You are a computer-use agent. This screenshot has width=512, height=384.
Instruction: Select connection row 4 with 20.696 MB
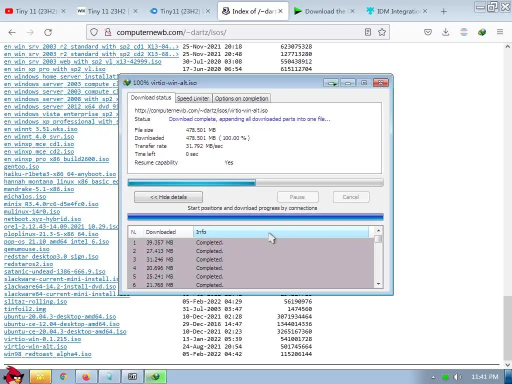coord(251,268)
